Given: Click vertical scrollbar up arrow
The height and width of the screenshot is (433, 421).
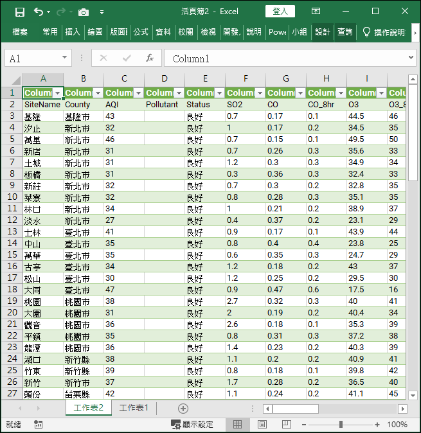Looking at the screenshot, I should (413, 80).
